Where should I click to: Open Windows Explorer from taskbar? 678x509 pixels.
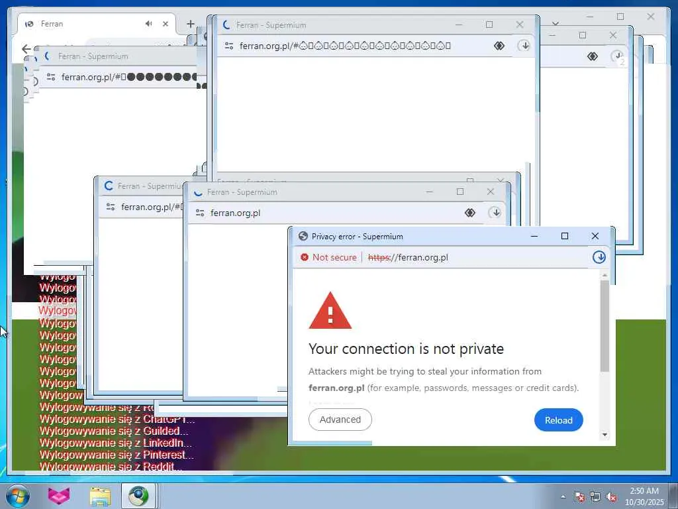100,496
